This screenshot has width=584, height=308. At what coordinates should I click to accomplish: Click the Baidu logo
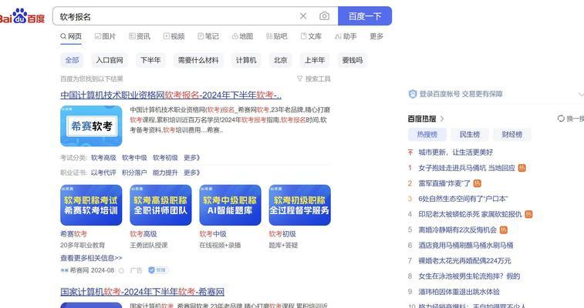point(22,16)
